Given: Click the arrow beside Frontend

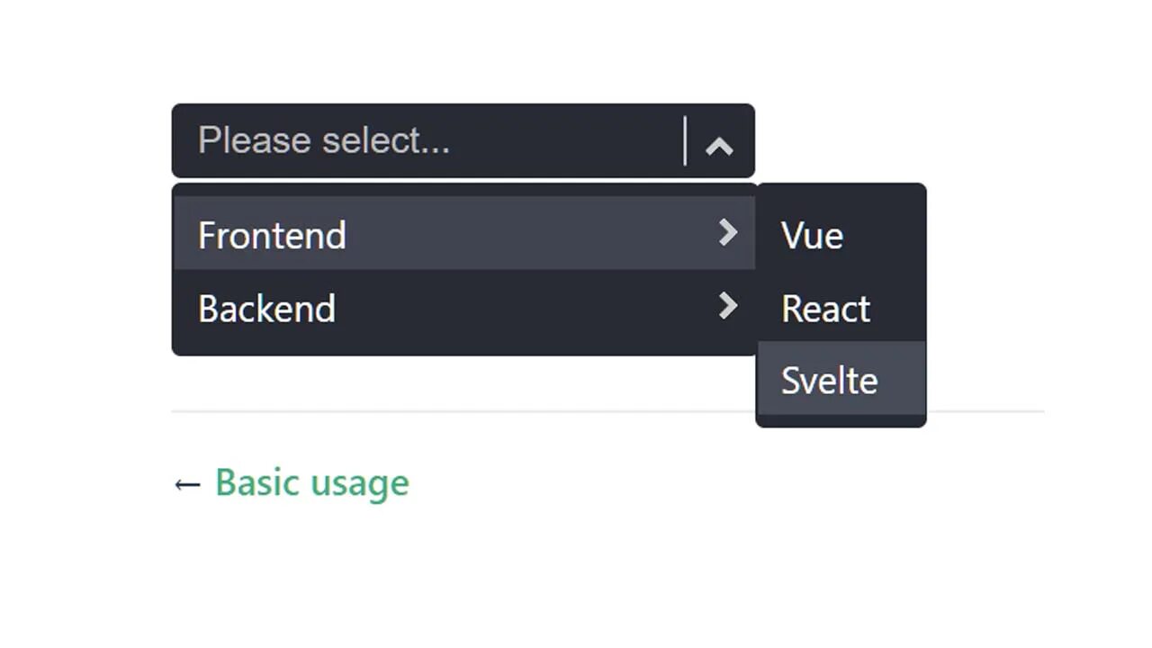Looking at the screenshot, I should tap(727, 233).
